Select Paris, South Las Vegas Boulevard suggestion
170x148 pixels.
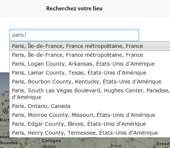90,94
